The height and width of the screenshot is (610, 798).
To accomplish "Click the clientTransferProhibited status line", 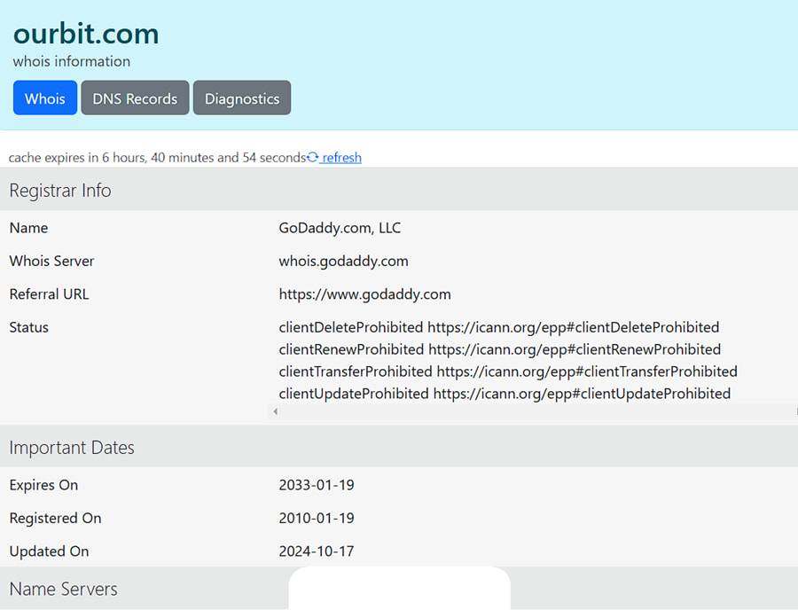I will (508, 371).
